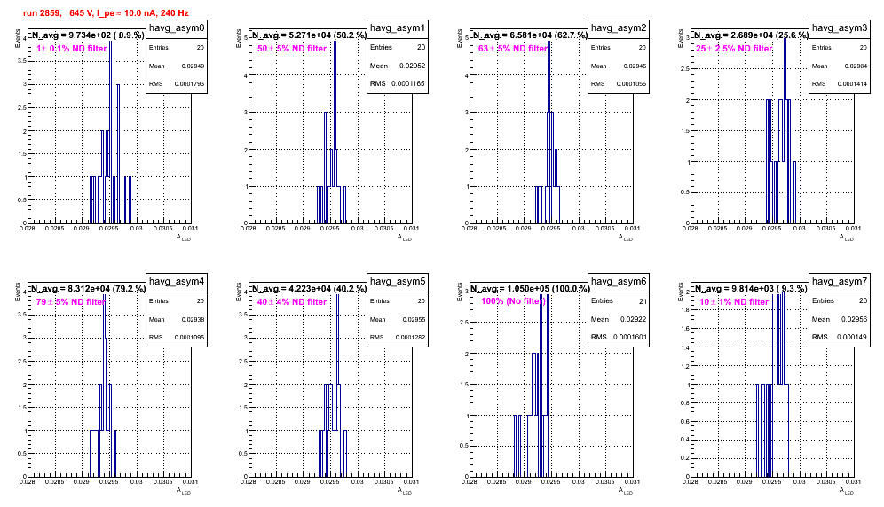
Task: Click Mean 0.02938 in havg_asym4 stats
Action: click(177, 319)
